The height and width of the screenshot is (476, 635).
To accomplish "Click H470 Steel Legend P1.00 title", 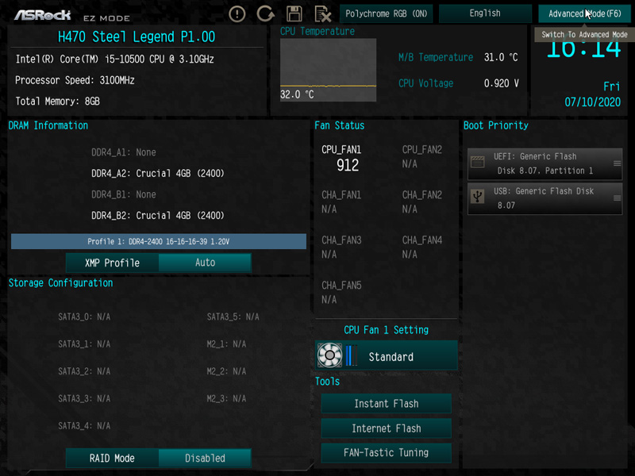I will [137, 37].
